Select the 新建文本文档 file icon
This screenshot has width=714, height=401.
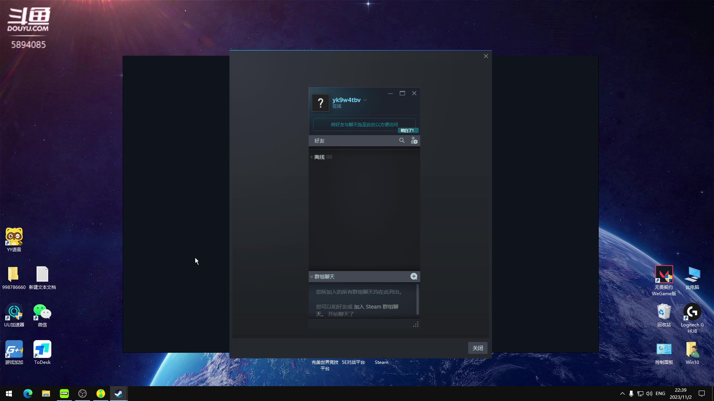42,278
